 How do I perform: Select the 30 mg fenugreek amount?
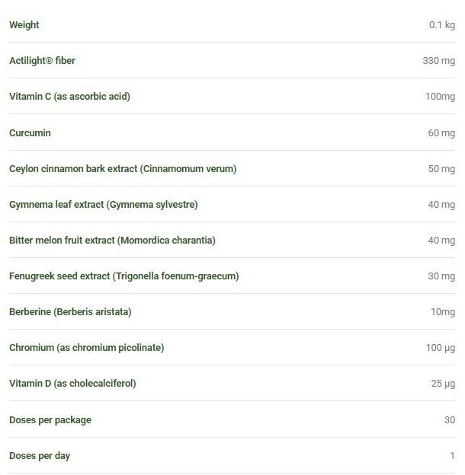(x=441, y=276)
